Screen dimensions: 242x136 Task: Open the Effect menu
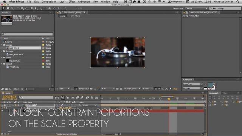(71, 2)
